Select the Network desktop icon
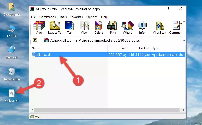Image resolution: width=202 pixels, height=125 pixels. click(12, 53)
